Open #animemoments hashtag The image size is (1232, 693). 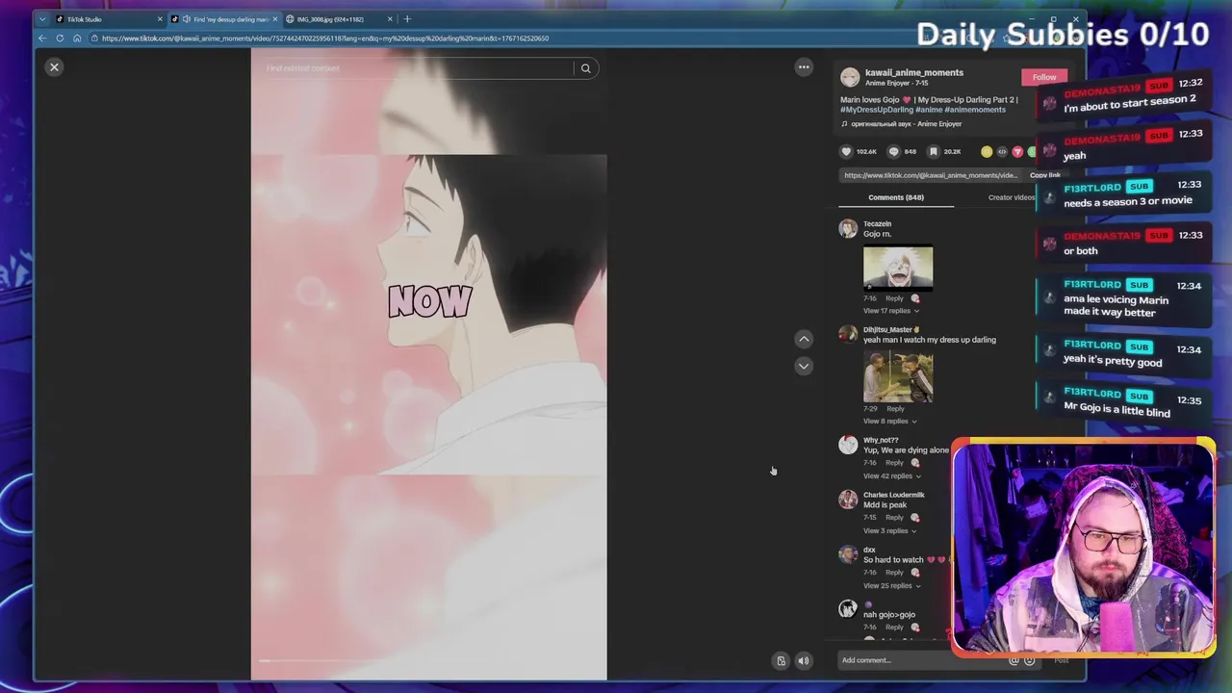(975, 110)
